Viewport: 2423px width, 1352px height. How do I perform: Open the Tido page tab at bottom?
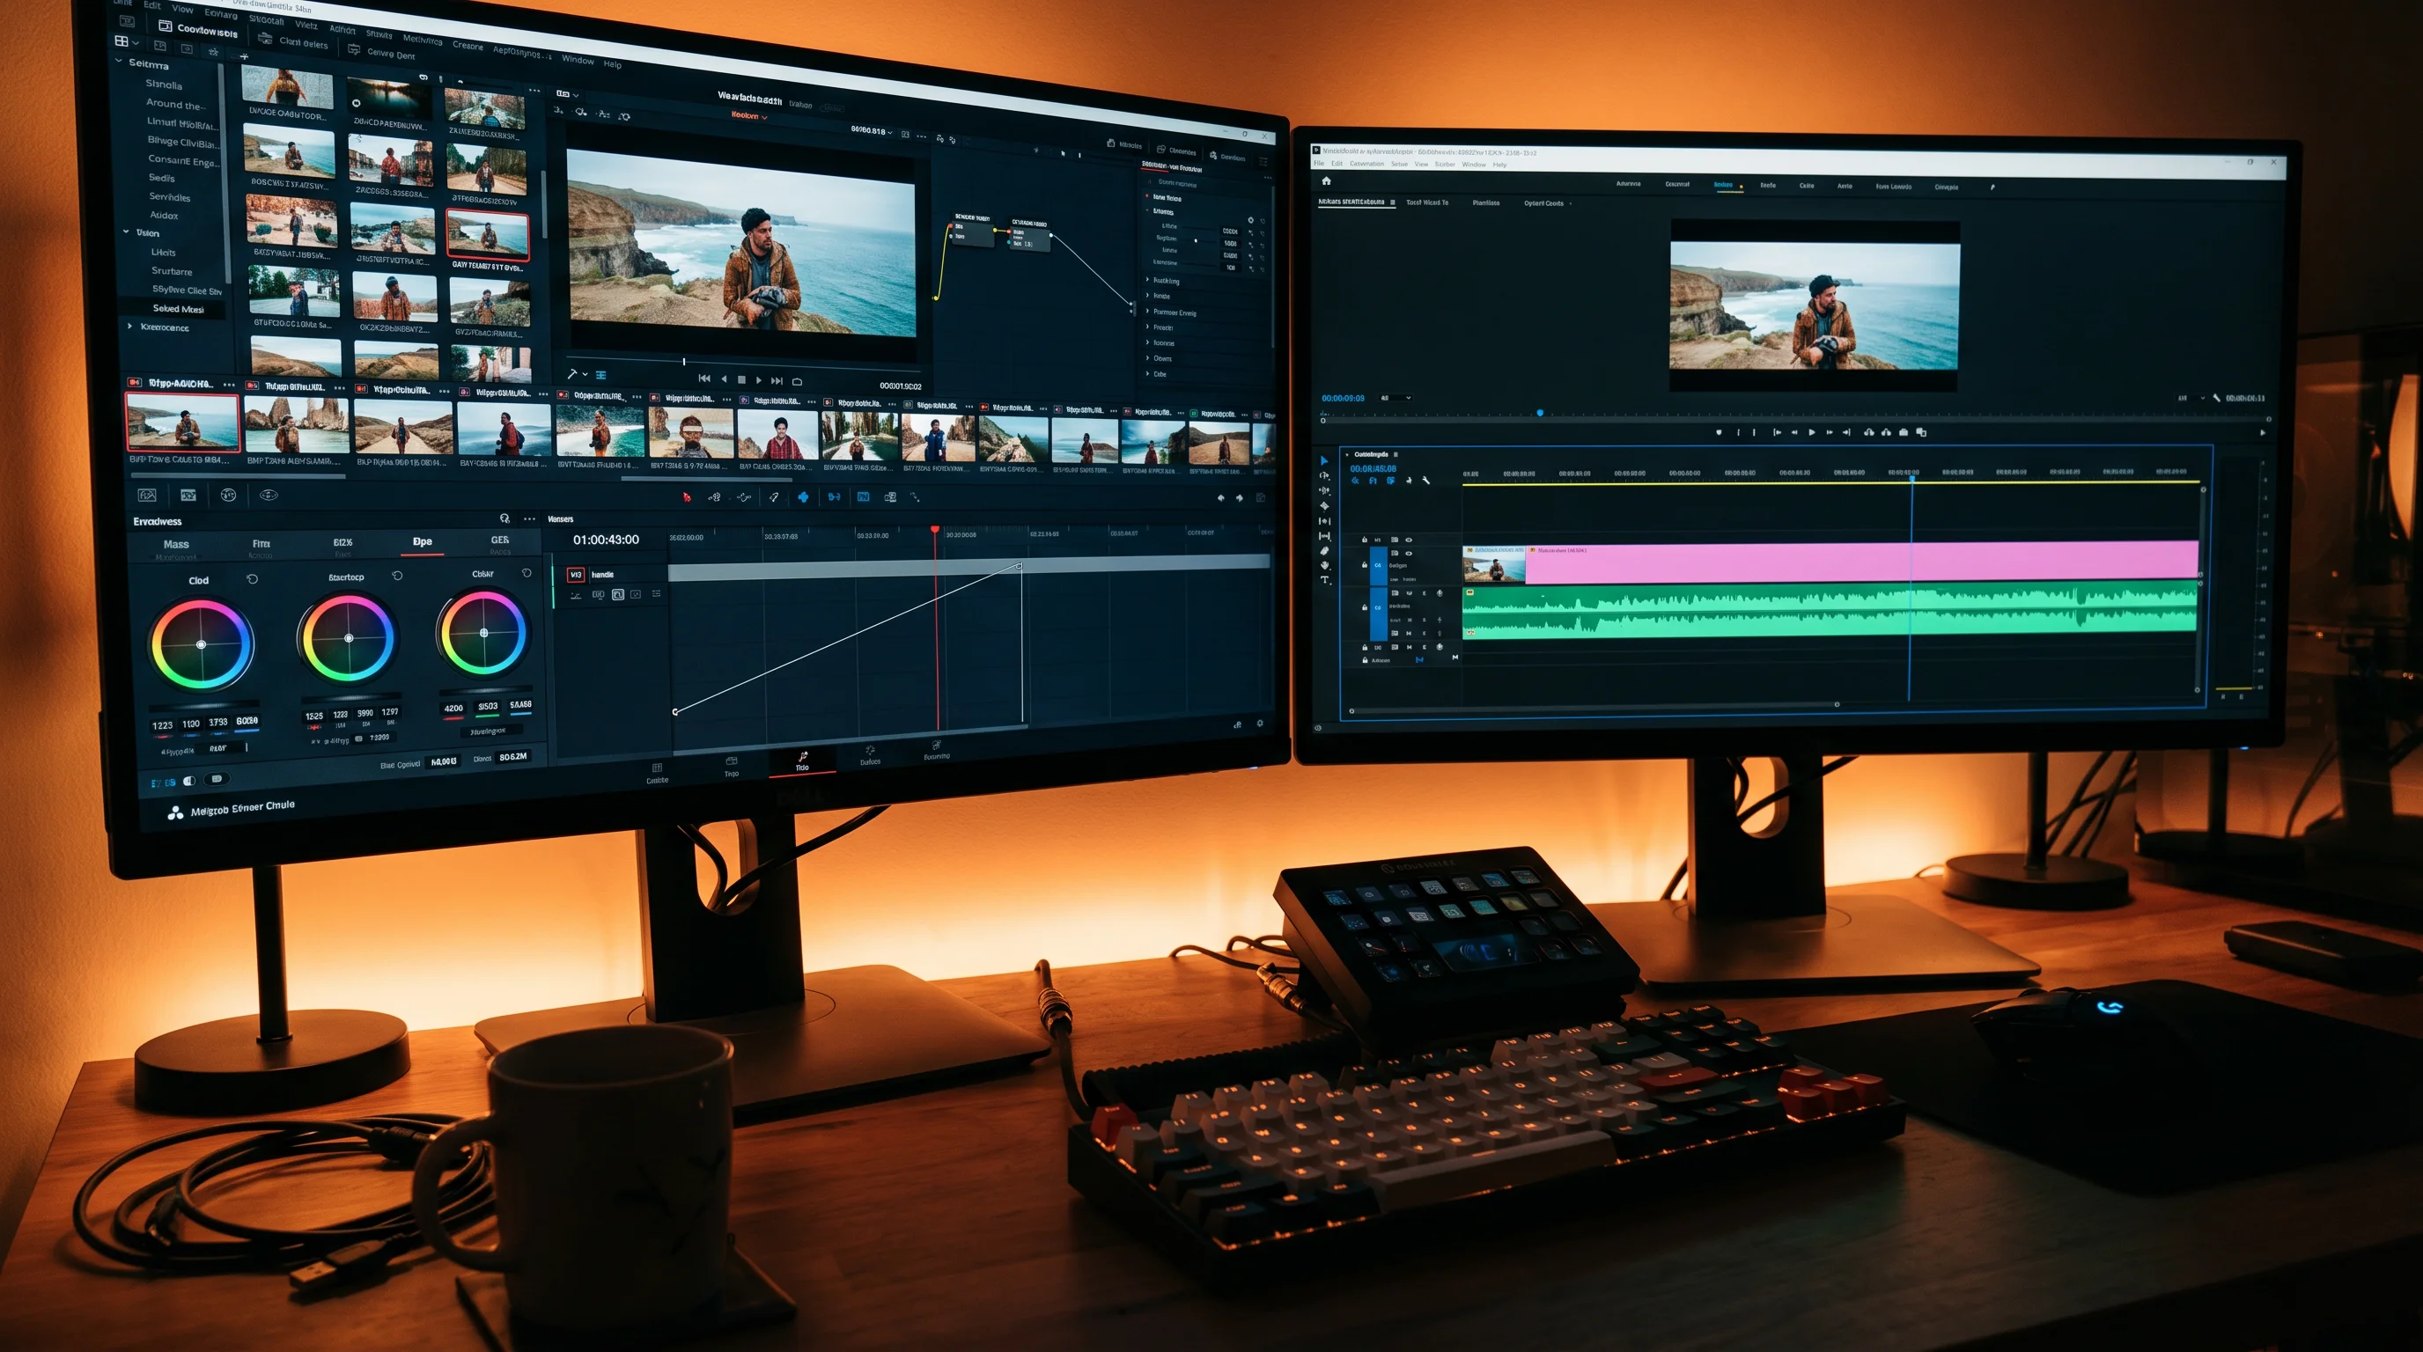pos(802,760)
